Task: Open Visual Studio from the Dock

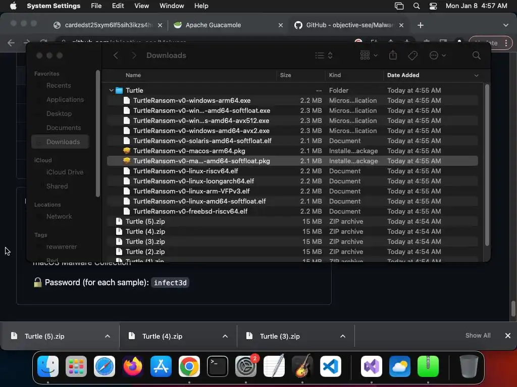Action: [372, 366]
